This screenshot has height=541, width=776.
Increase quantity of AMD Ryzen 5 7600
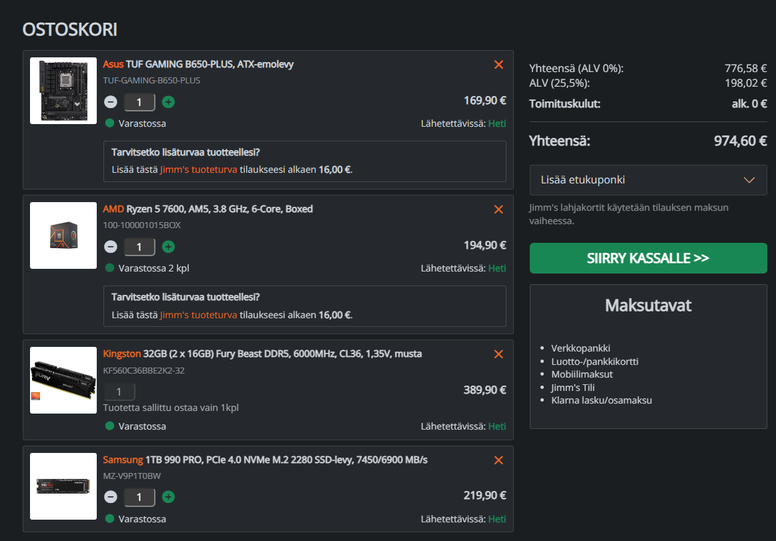tap(168, 247)
